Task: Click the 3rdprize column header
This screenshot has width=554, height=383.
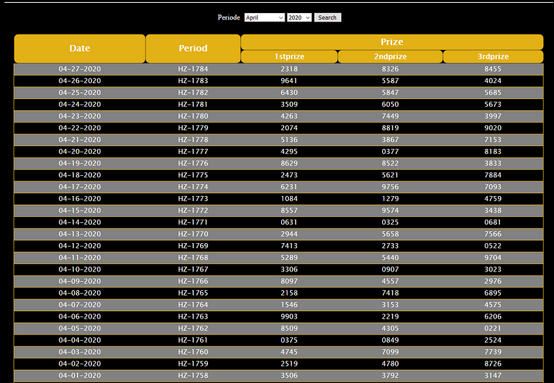Action: pyautogui.click(x=493, y=57)
